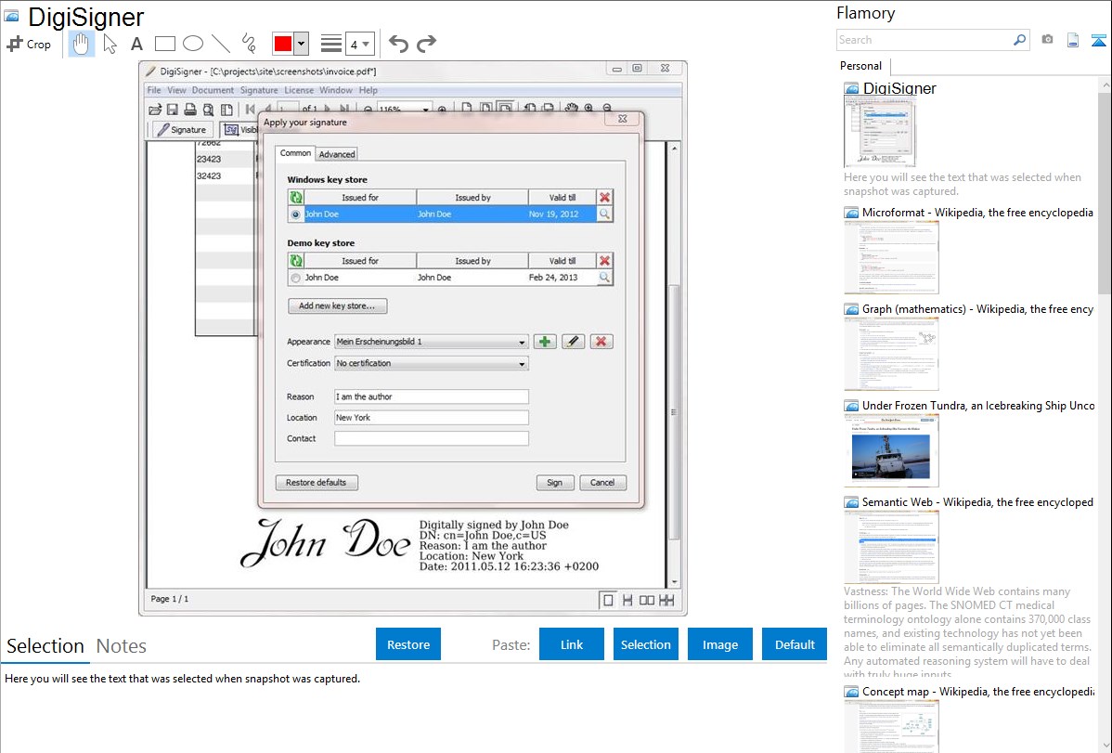Switch to the Selection tab
This screenshot has height=753, width=1112.
pyautogui.click(x=45, y=646)
